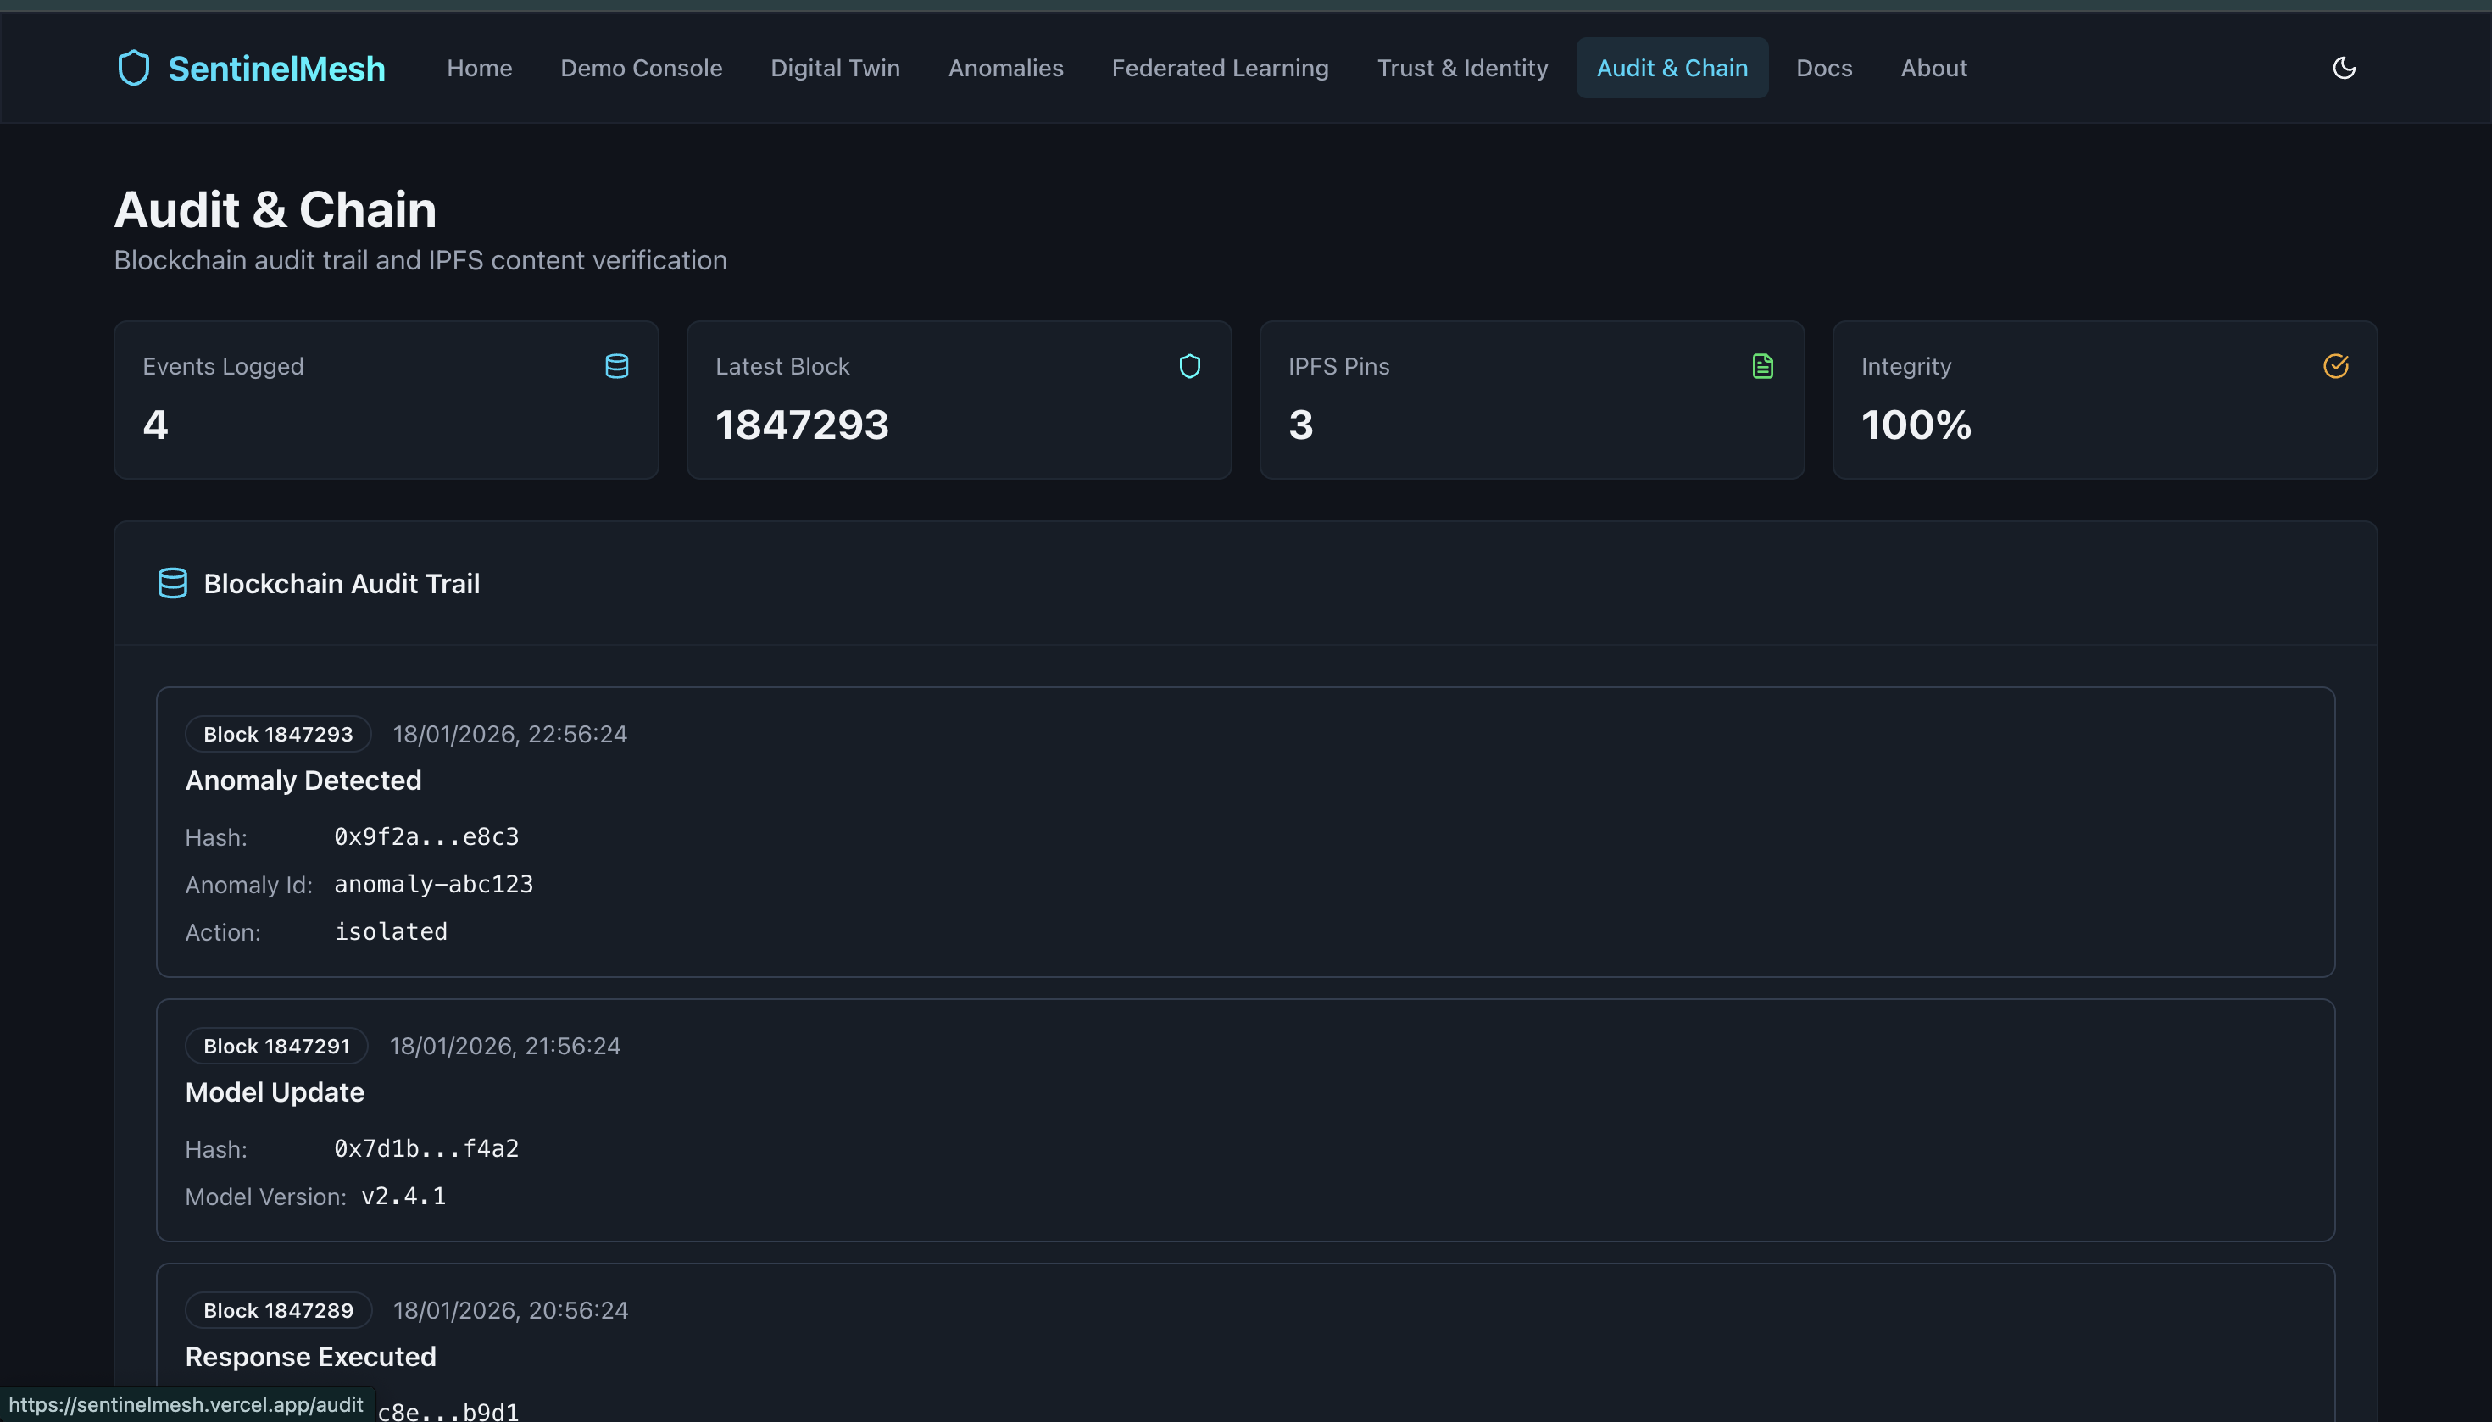Open the Digital Twin page
The height and width of the screenshot is (1422, 2492).
click(834, 69)
